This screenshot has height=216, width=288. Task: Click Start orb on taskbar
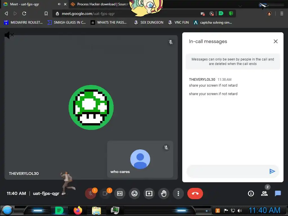(x=7, y=210)
